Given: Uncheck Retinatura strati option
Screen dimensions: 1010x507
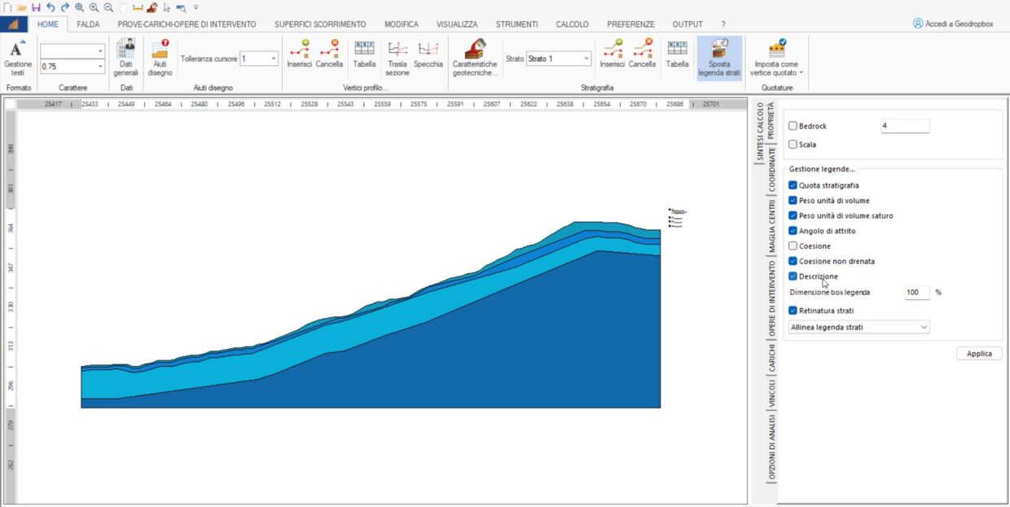Looking at the screenshot, I should (793, 311).
